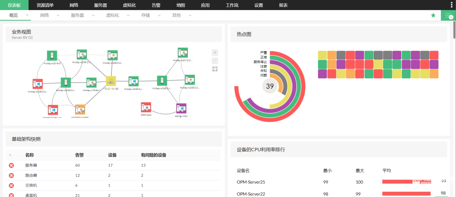Open the 告警 menu
This screenshot has height=197, width=456.
[156, 5]
